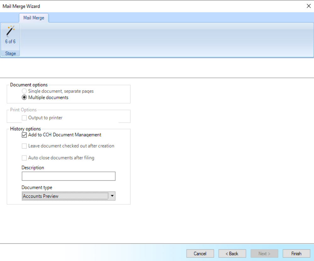This screenshot has width=314, height=261.
Task: Click the 6 of 6 stage text
Action: 10,42
